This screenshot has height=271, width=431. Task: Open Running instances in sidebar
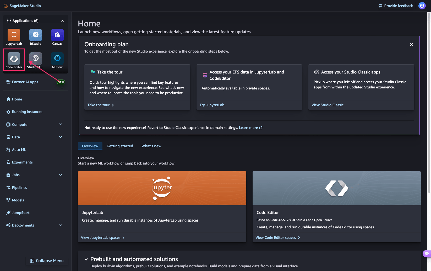[x=24, y=112]
